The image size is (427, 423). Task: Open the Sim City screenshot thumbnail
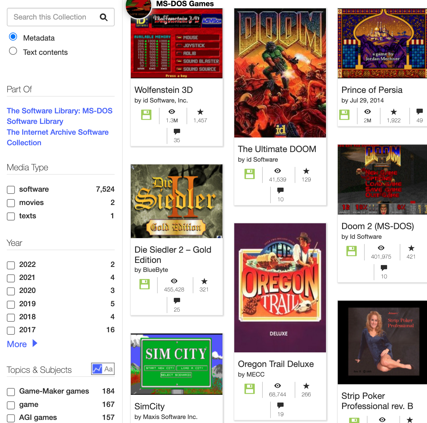(x=177, y=364)
